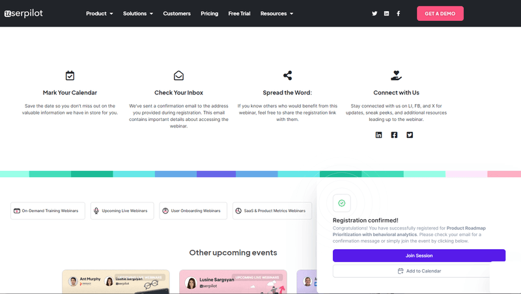Click Ant Murphy's avatar photo
Viewport: 521px width, 294px height.
tap(73, 282)
